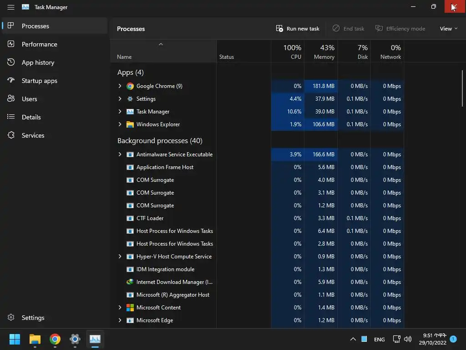Open the hamburger navigation menu
Image resolution: width=466 pixels, height=350 pixels.
click(11, 7)
